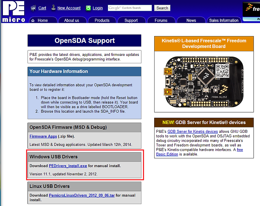Open the Sales Information menu tab
Image resolution: width=260 pixels, height=206 pixels.
pos(224,20)
